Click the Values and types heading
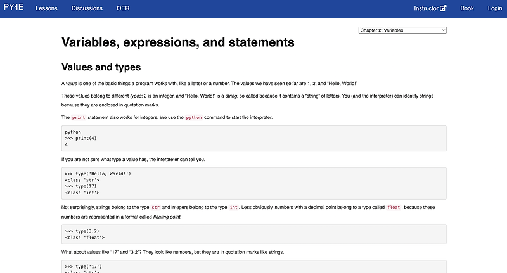Screen dimensions: 507x273 coord(101,67)
